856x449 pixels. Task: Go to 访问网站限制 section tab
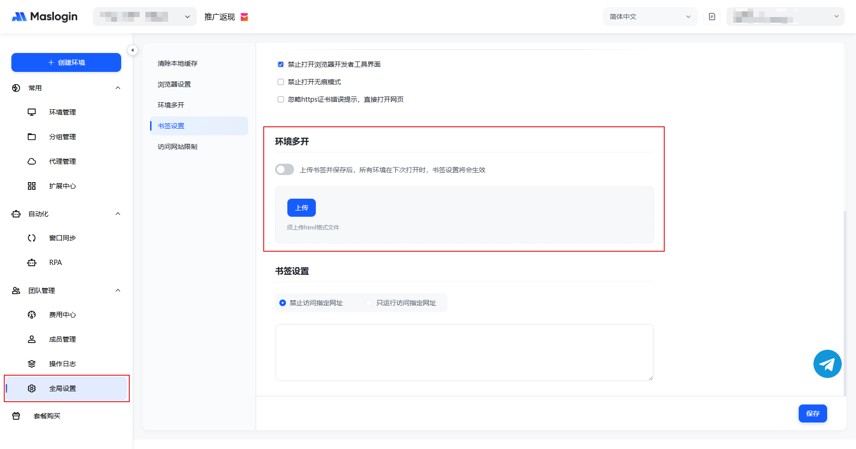pos(178,147)
